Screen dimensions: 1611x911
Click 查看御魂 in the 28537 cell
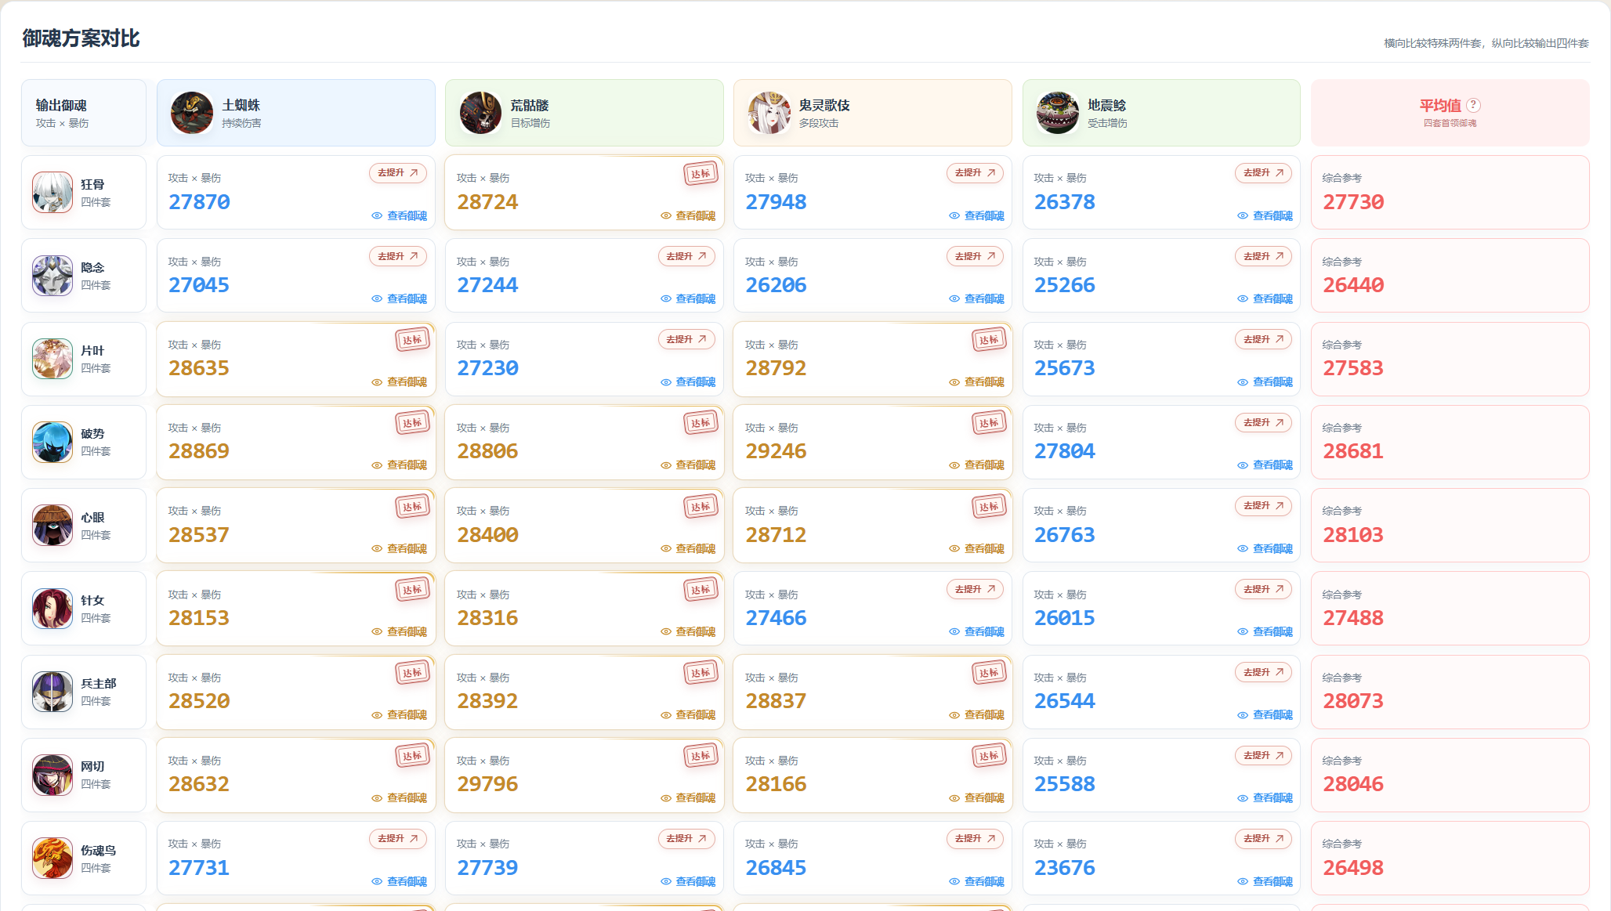[400, 549]
